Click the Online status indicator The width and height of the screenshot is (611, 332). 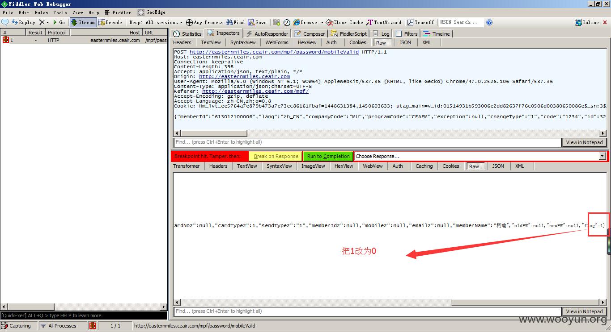[x=587, y=22]
